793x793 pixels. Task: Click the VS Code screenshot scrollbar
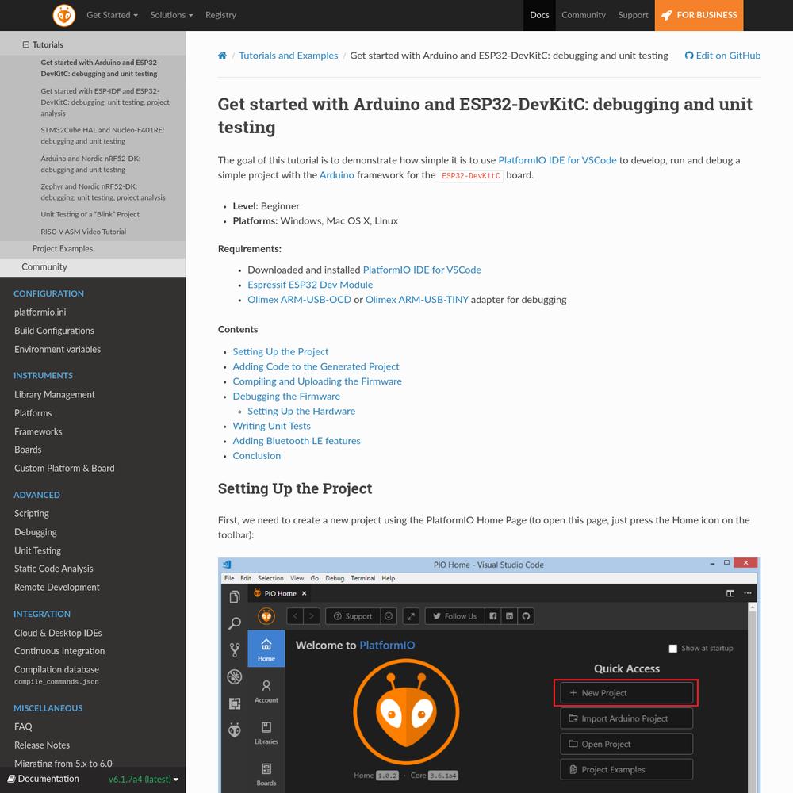[752, 698]
